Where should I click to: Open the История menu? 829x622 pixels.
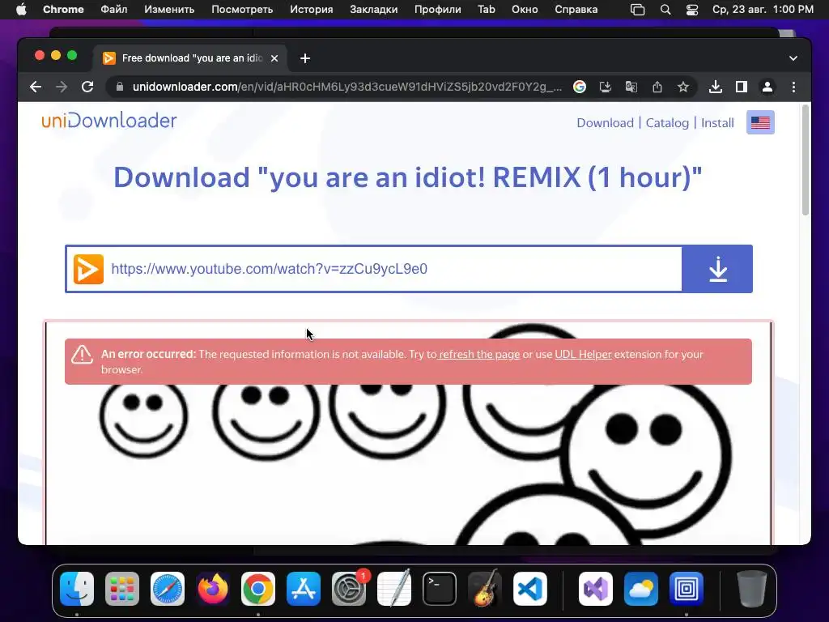pos(312,10)
